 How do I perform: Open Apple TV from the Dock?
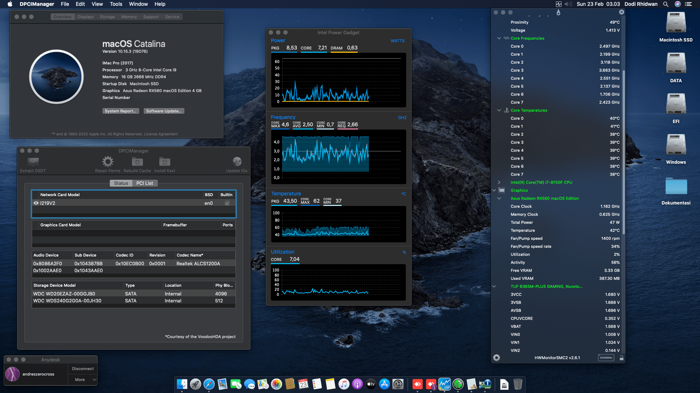point(371,384)
